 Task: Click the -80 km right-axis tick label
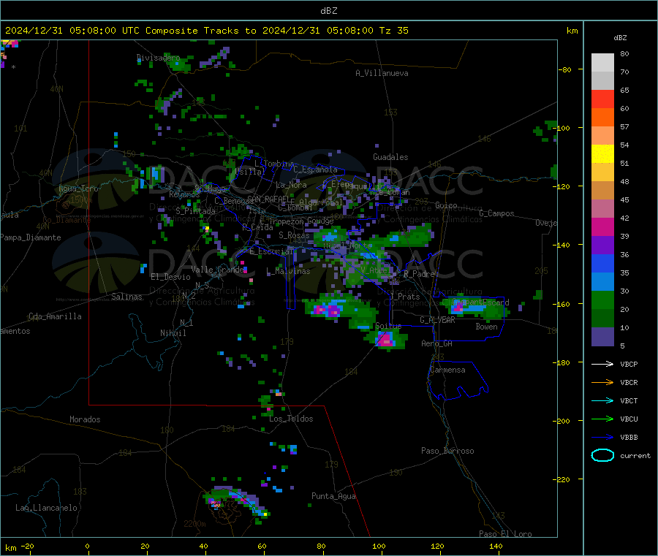tap(565, 69)
